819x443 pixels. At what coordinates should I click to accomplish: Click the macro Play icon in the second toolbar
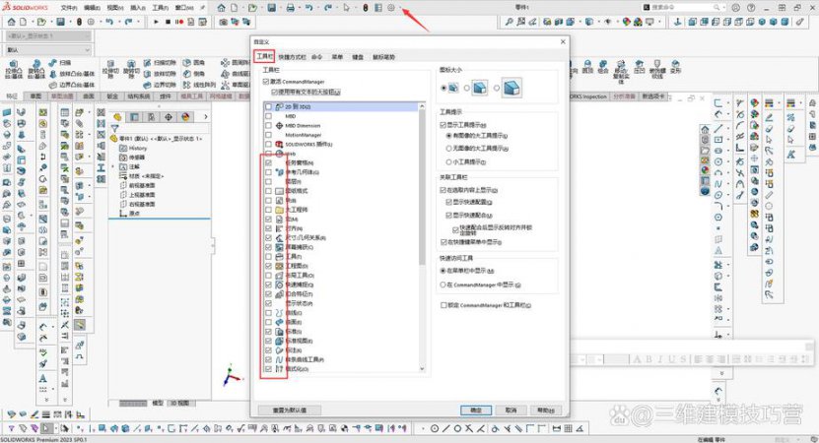(x=156, y=22)
